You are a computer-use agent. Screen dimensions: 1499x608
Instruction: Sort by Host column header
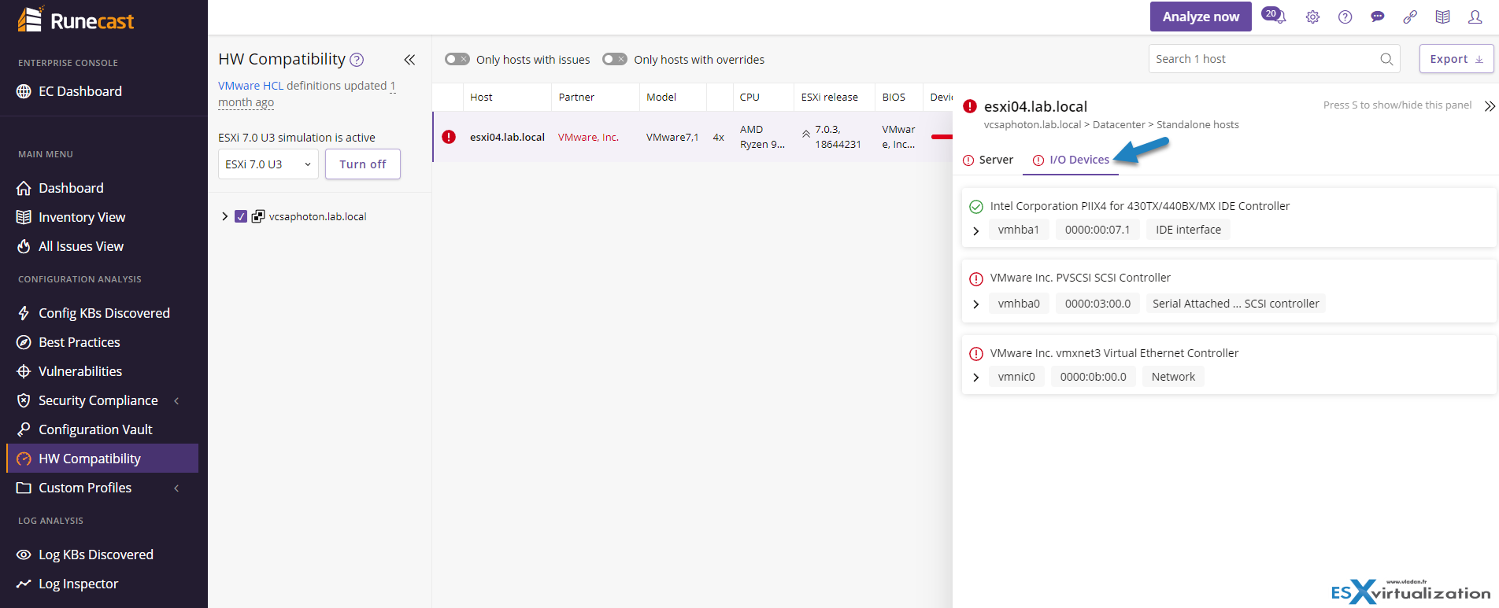(x=481, y=98)
